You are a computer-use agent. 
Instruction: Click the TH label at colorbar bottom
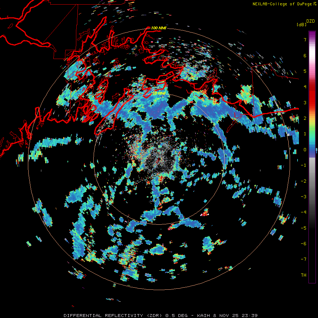pyautogui.click(x=304, y=275)
